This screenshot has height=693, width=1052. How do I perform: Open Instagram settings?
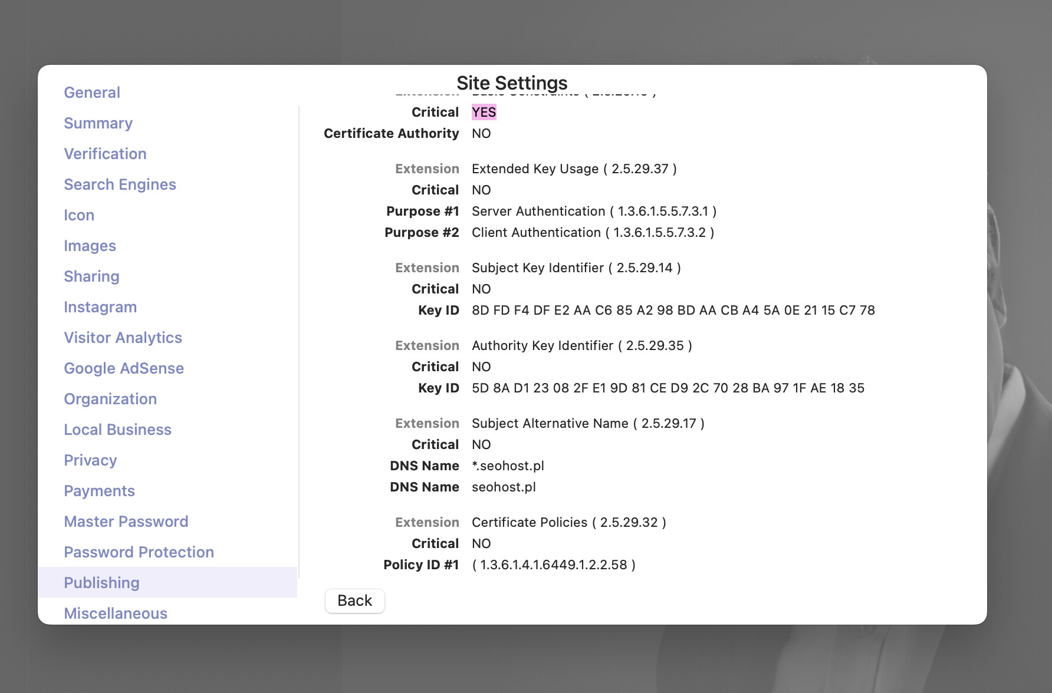100,307
